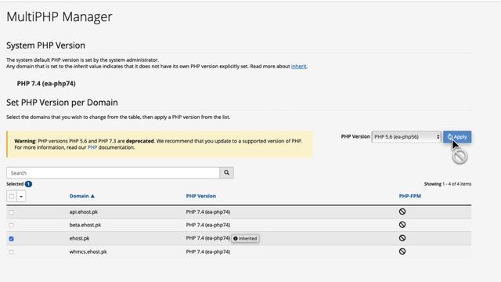Sort table by Domain column
The height and width of the screenshot is (282, 501).
click(x=81, y=196)
